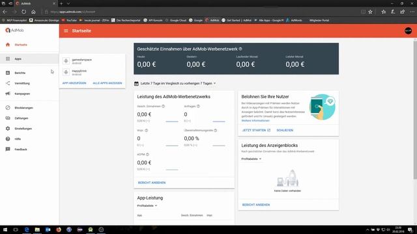Add page to favorites star icon
This screenshot has width=417, height=234.
pos(370,12)
